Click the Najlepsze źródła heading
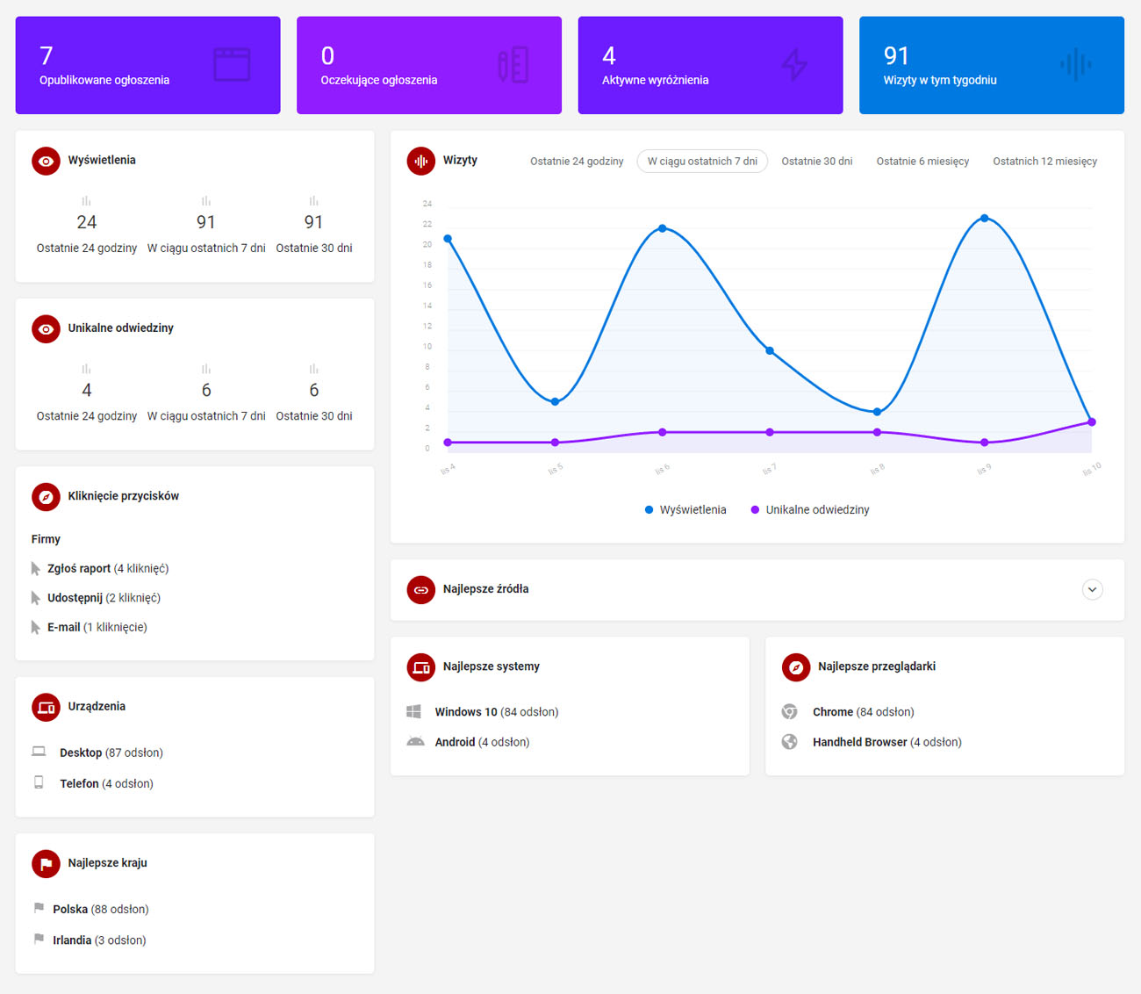Screen dimensions: 1141x994 (485, 589)
